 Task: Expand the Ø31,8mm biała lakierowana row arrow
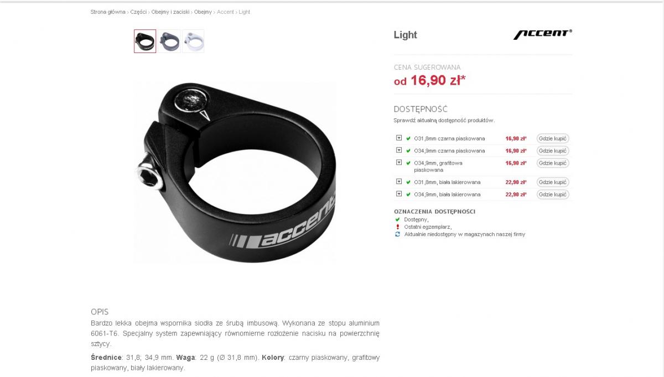pos(399,182)
